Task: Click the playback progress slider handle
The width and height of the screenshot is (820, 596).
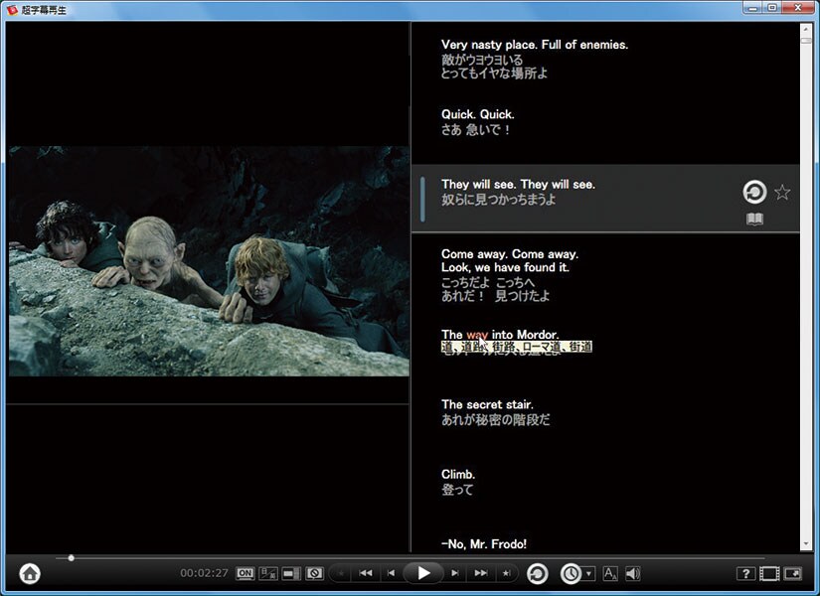Action: (71, 558)
